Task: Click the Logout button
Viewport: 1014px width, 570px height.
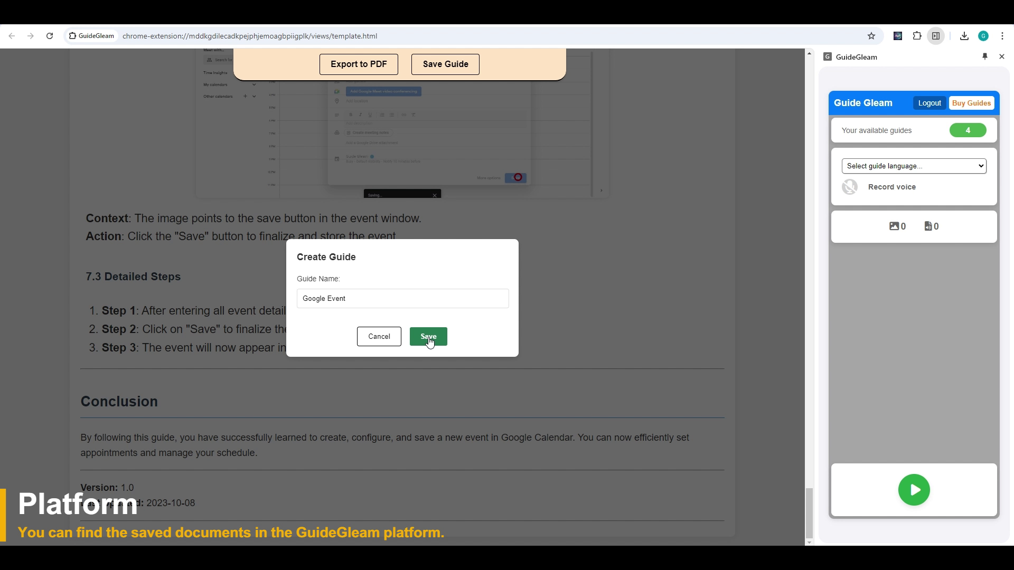Action: point(929,103)
